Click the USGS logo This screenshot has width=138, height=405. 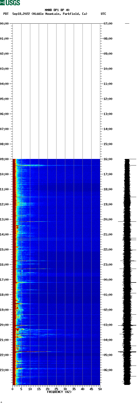coord(10,3)
